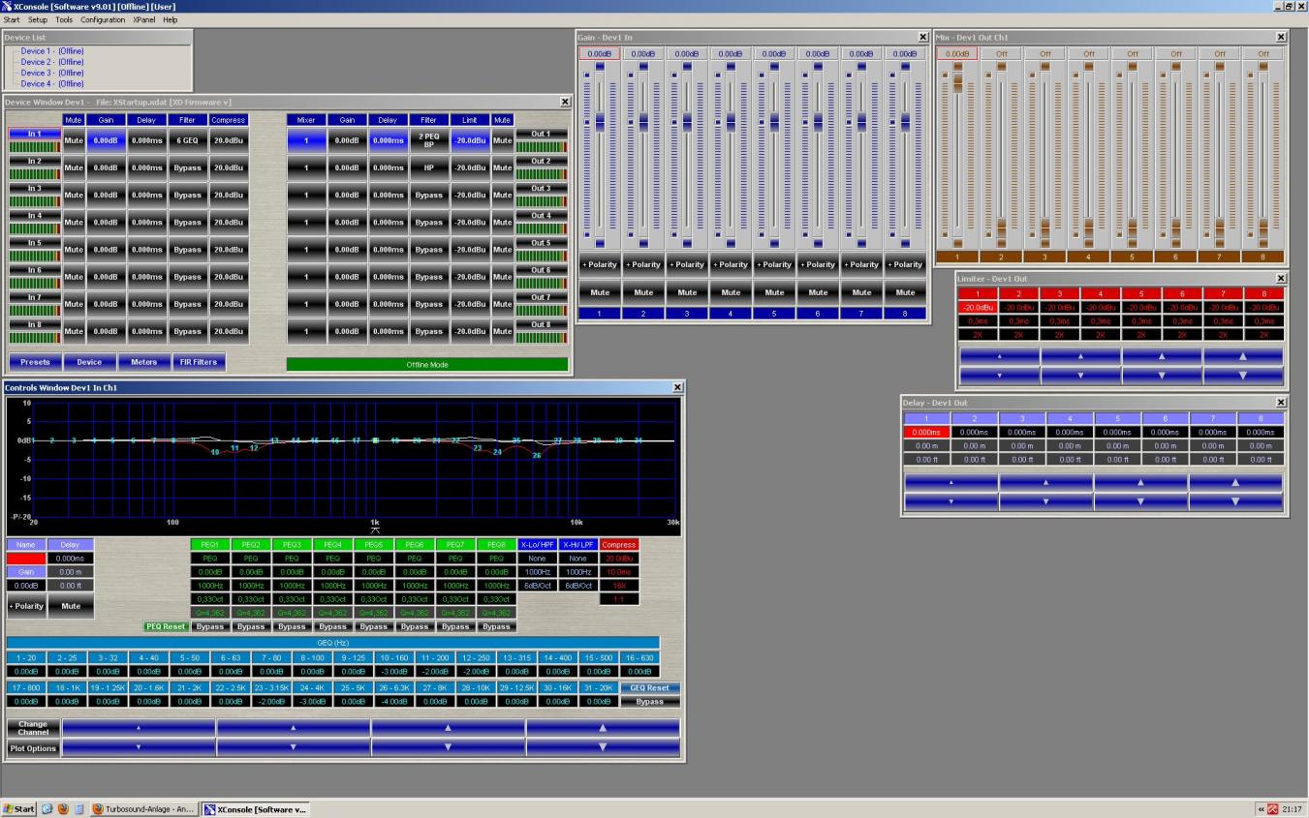Click the largest down arrow in Delay window
Viewport: 1309px width, 818px height.
(1235, 502)
